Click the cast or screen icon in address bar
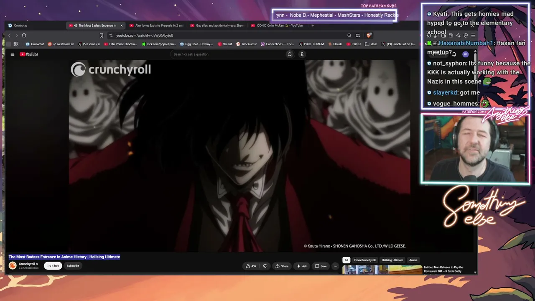Screen dimensions: 535x301 pos(358,36)
